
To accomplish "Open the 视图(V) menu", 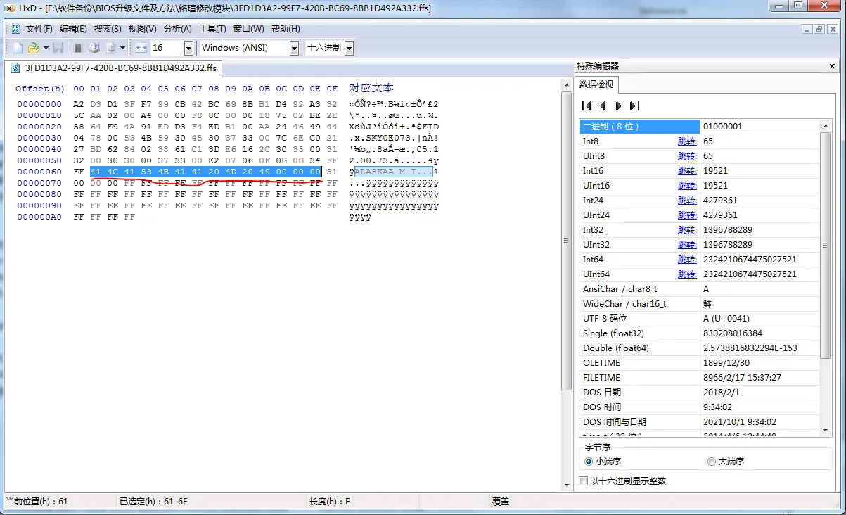I will pyautogui.click(x=142, y=29).
